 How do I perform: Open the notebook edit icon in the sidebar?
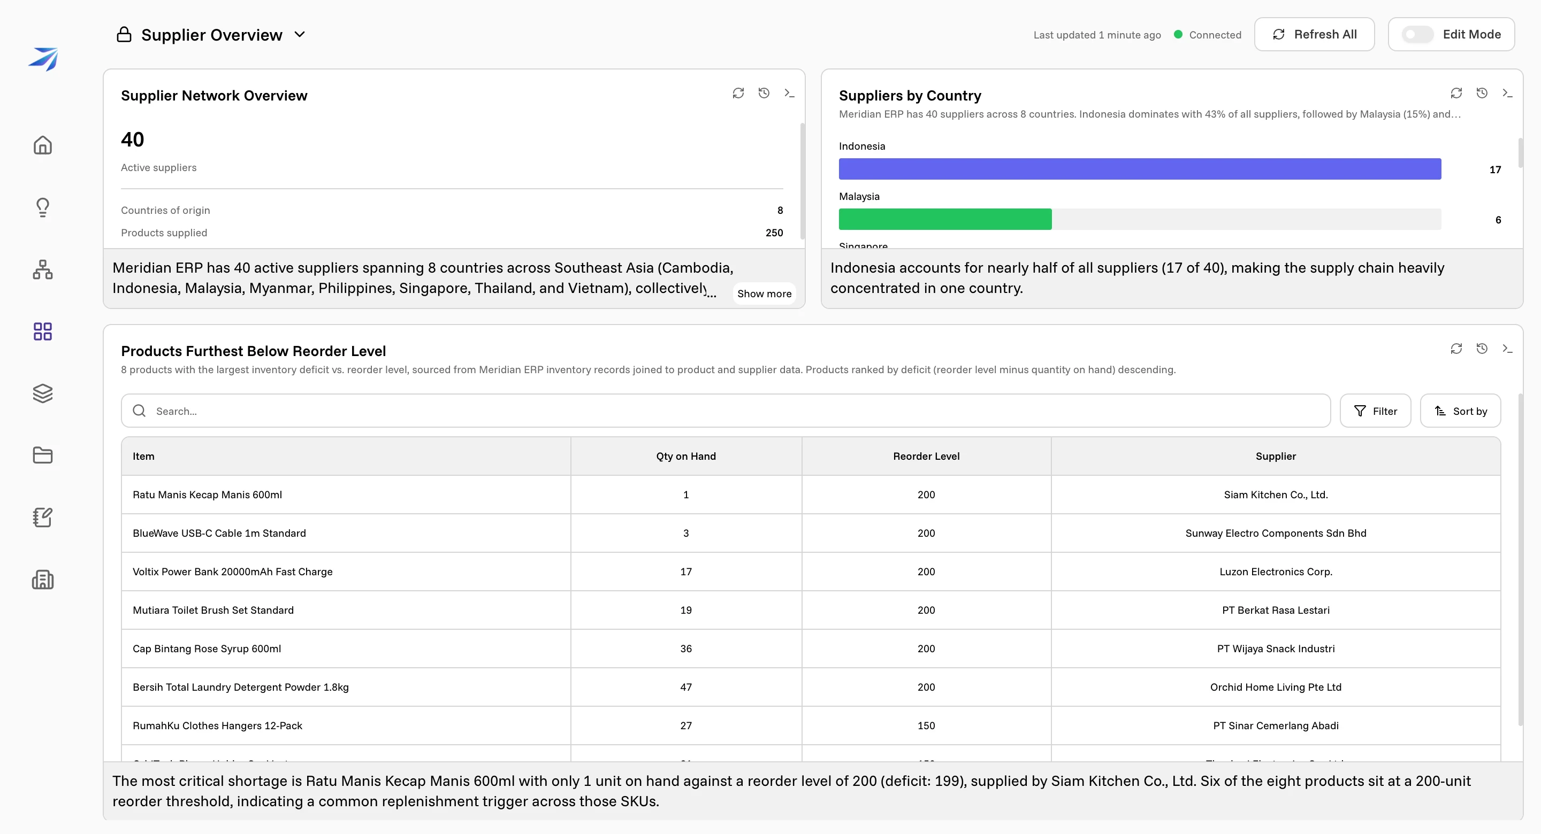42,517
